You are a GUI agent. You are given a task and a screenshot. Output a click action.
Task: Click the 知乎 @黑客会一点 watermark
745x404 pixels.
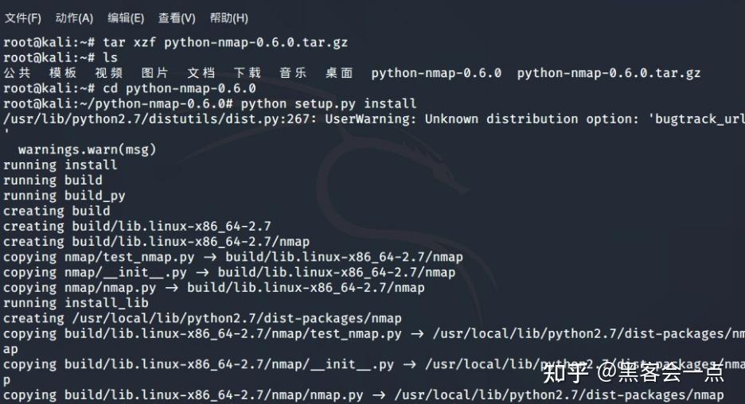click(634, 371)
